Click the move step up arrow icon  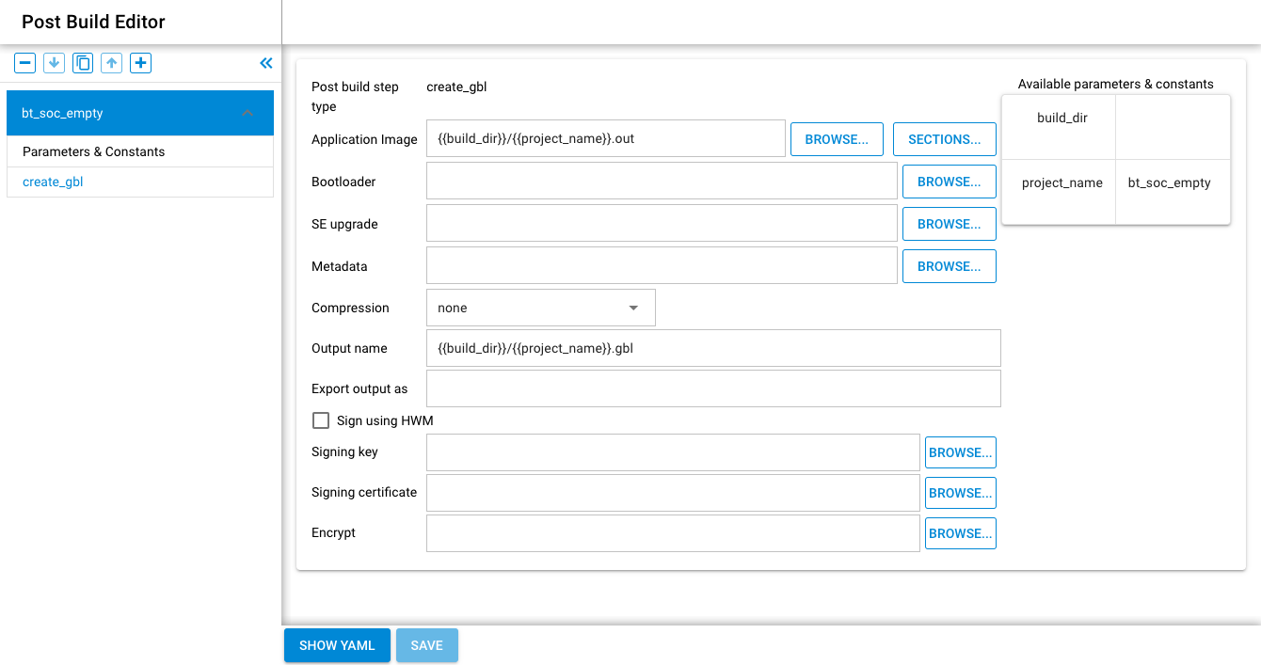[112, 62]
